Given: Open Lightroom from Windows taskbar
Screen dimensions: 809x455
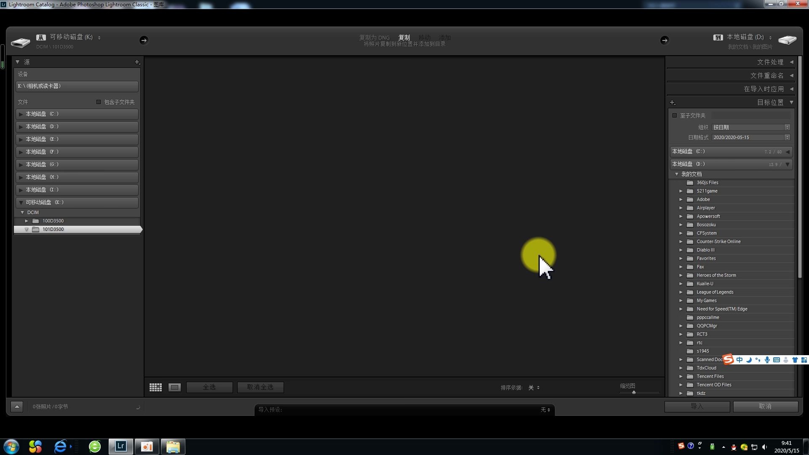Looking at the screenshot, I should (121, 446).
